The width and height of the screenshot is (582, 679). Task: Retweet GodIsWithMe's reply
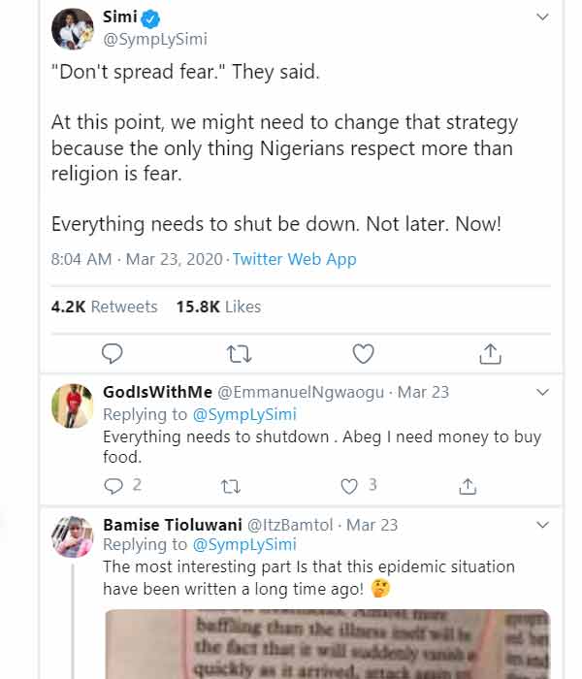(x=231, y=487)
